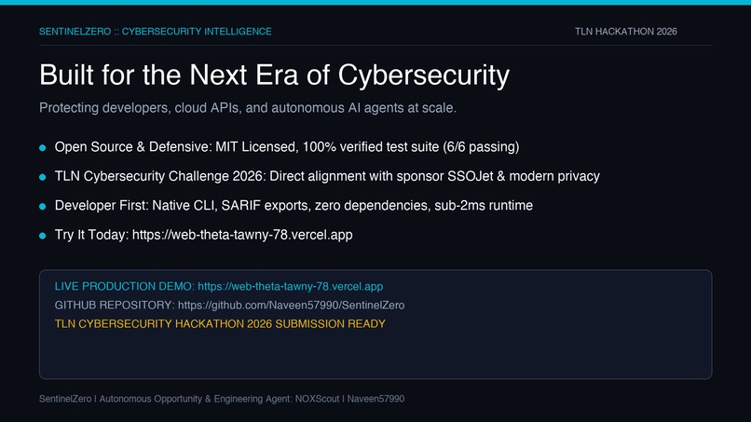The height and width of the screenshot is (422, 751).
Task: Click the GITHUB REPOSITORY label
Action: (115, 306)
